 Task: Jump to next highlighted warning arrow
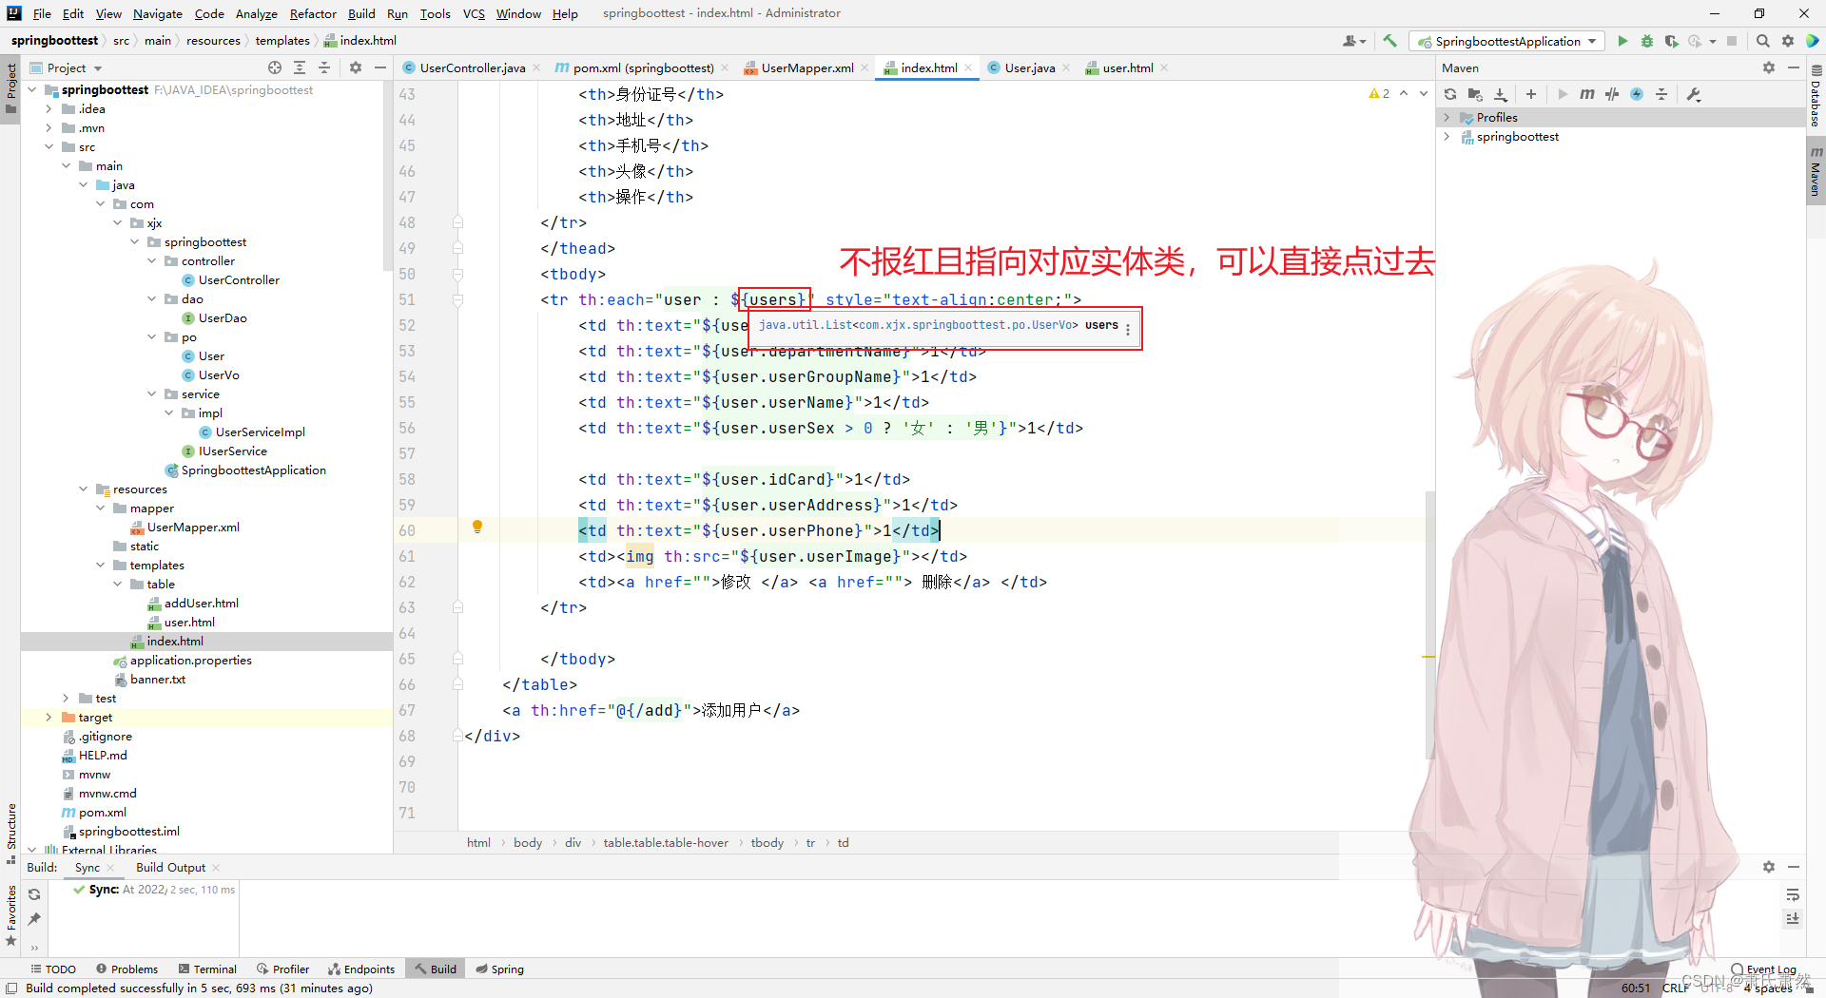tap(1424, 93)
